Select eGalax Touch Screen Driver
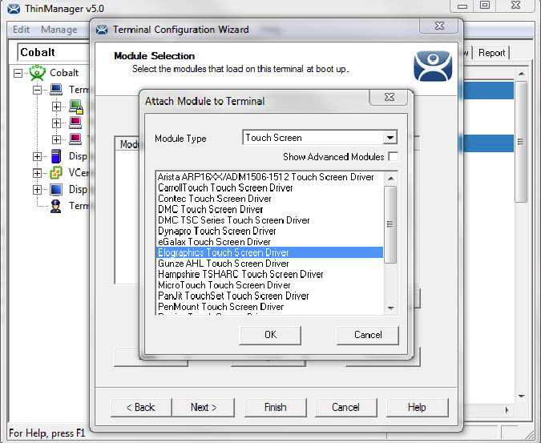541x443 pixels. click(269, 242)
